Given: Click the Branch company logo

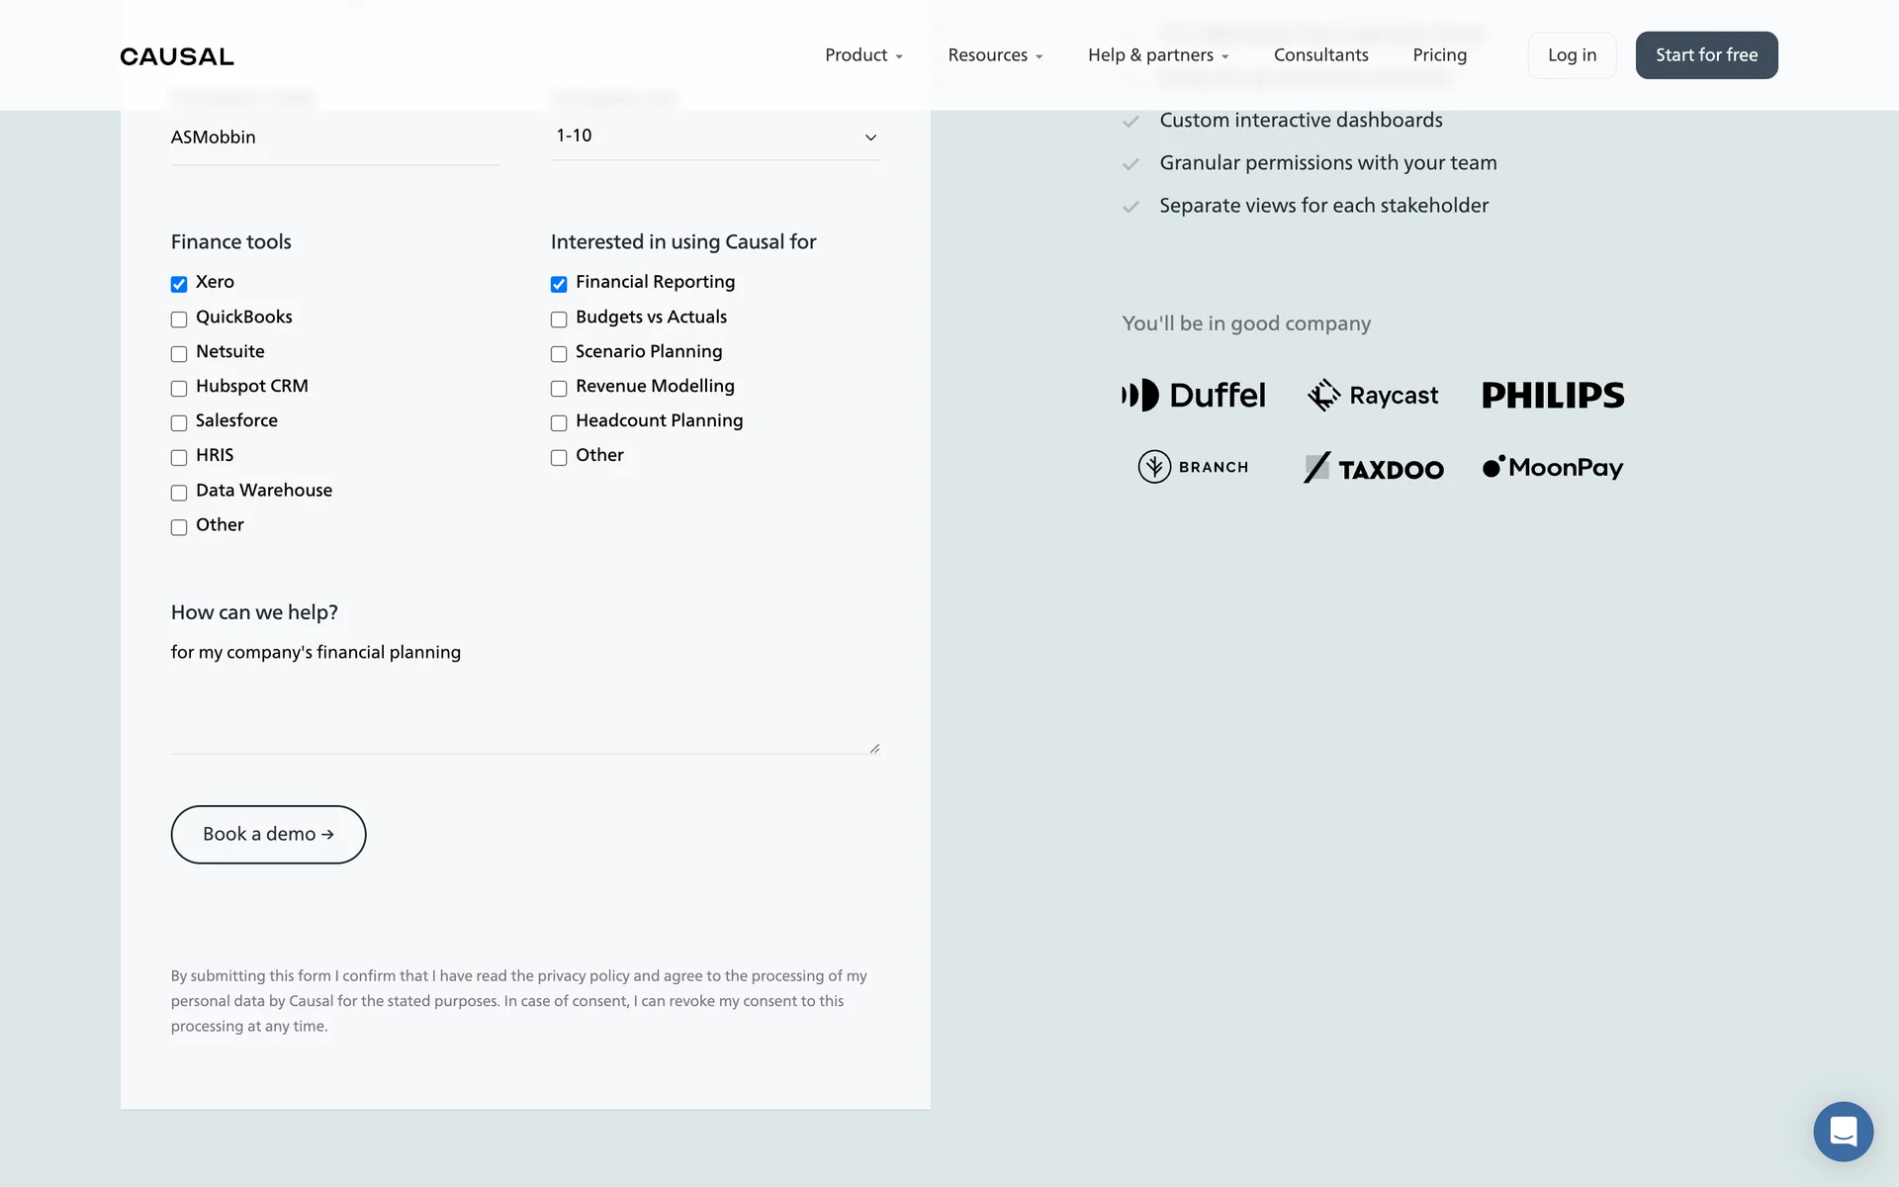Looking at the screenshot, I should (1193, 467).
